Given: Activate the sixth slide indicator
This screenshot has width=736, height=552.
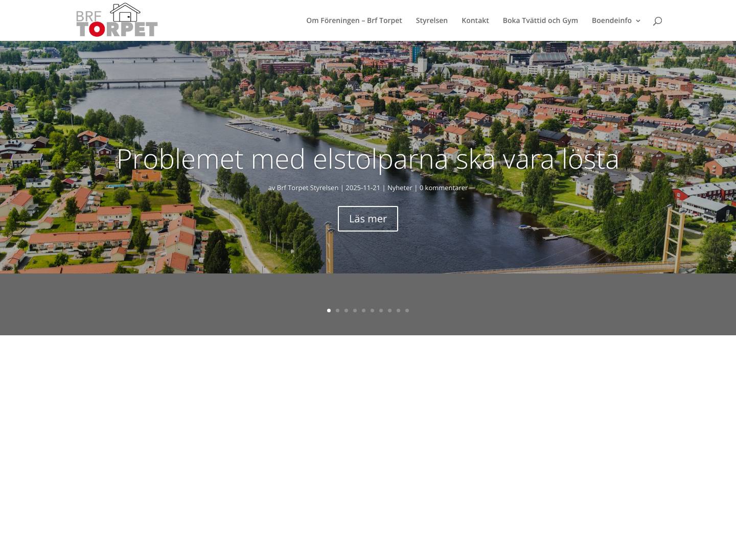Looking at the screenshot, I should pyautogui.click(x=372, y=310).
